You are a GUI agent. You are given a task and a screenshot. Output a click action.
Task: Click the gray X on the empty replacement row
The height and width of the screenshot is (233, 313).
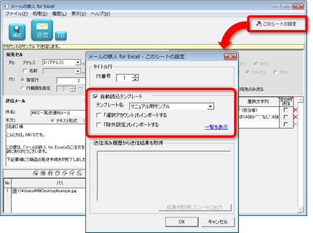click(x=295, y=124)
